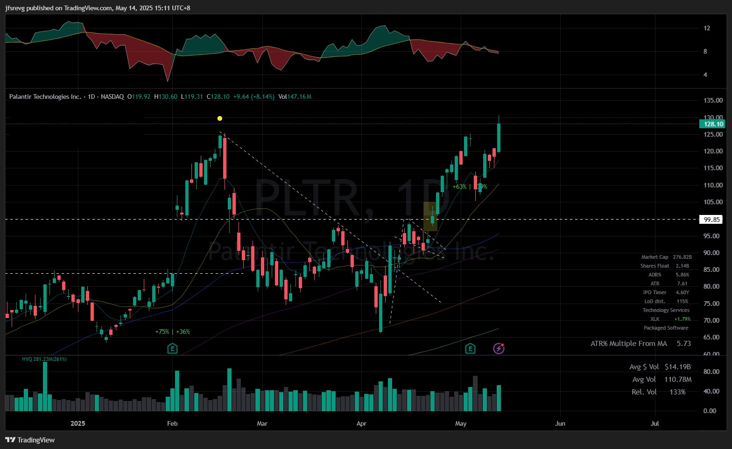Click the 4 label on indicator scale
The height and width of the screenshot is (449, 732).
point(705,75)
